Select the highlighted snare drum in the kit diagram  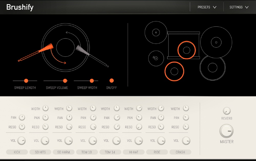(x=186, y=51)
